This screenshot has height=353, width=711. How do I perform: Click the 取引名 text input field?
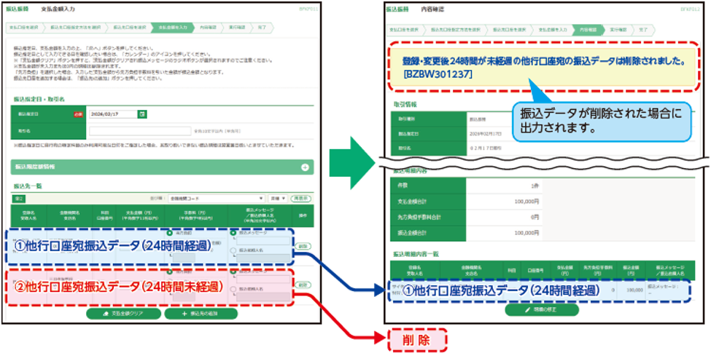click(140, 131)
